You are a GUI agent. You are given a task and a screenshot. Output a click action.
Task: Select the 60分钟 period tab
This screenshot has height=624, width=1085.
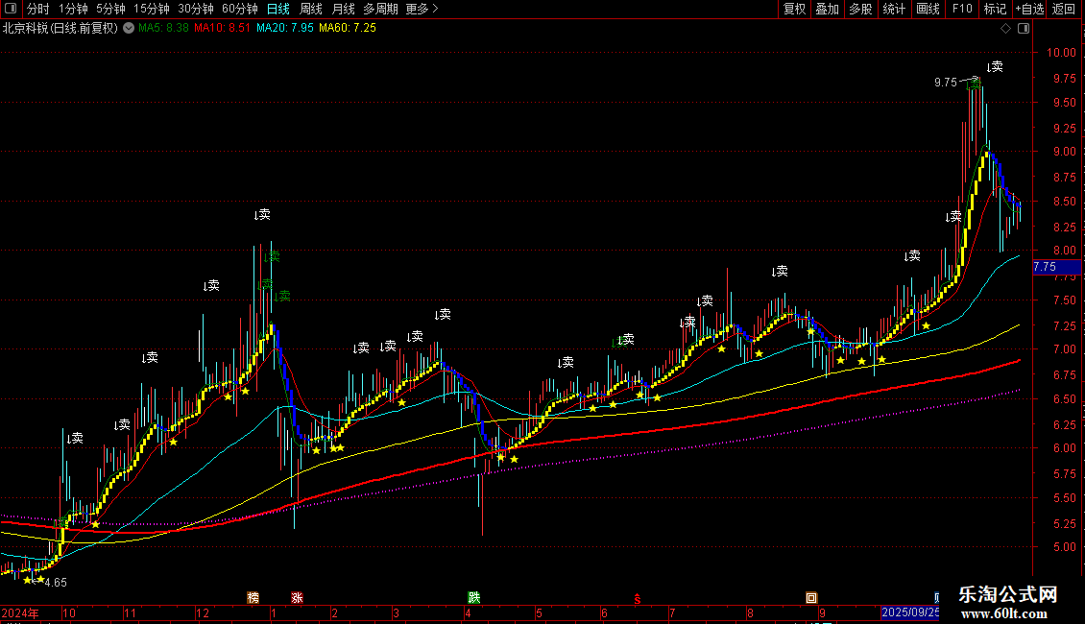coord(240,9)
